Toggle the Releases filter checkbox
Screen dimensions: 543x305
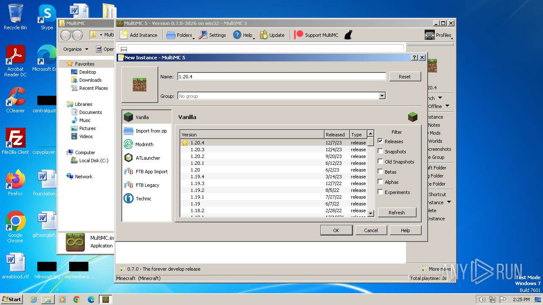(380, 141)
